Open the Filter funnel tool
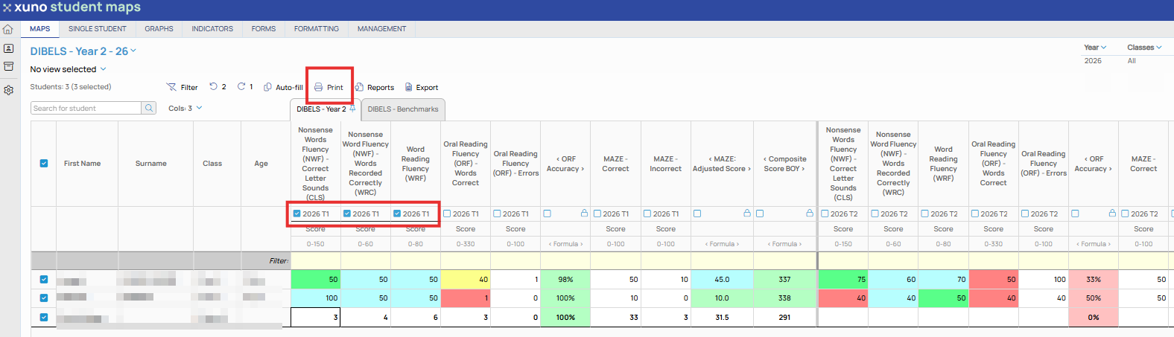 click(x=171, y=87)
